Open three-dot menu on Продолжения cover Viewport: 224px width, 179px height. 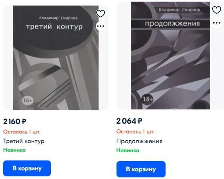point(217,23)
